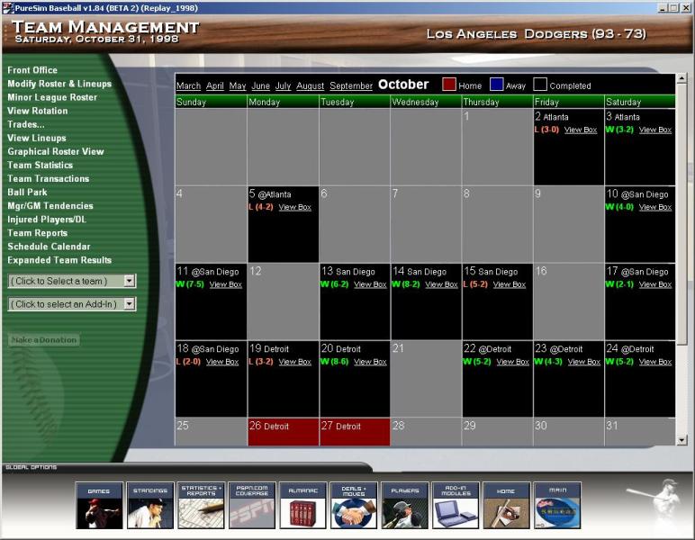Open View Lineups
Screen dimensions: 695x540
point(37,139)
